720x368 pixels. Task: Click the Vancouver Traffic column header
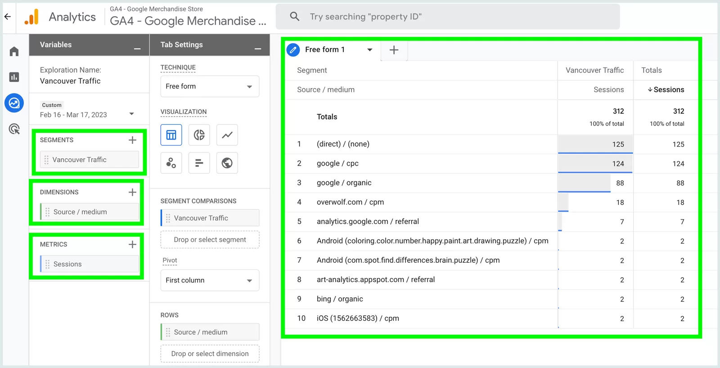594,70
